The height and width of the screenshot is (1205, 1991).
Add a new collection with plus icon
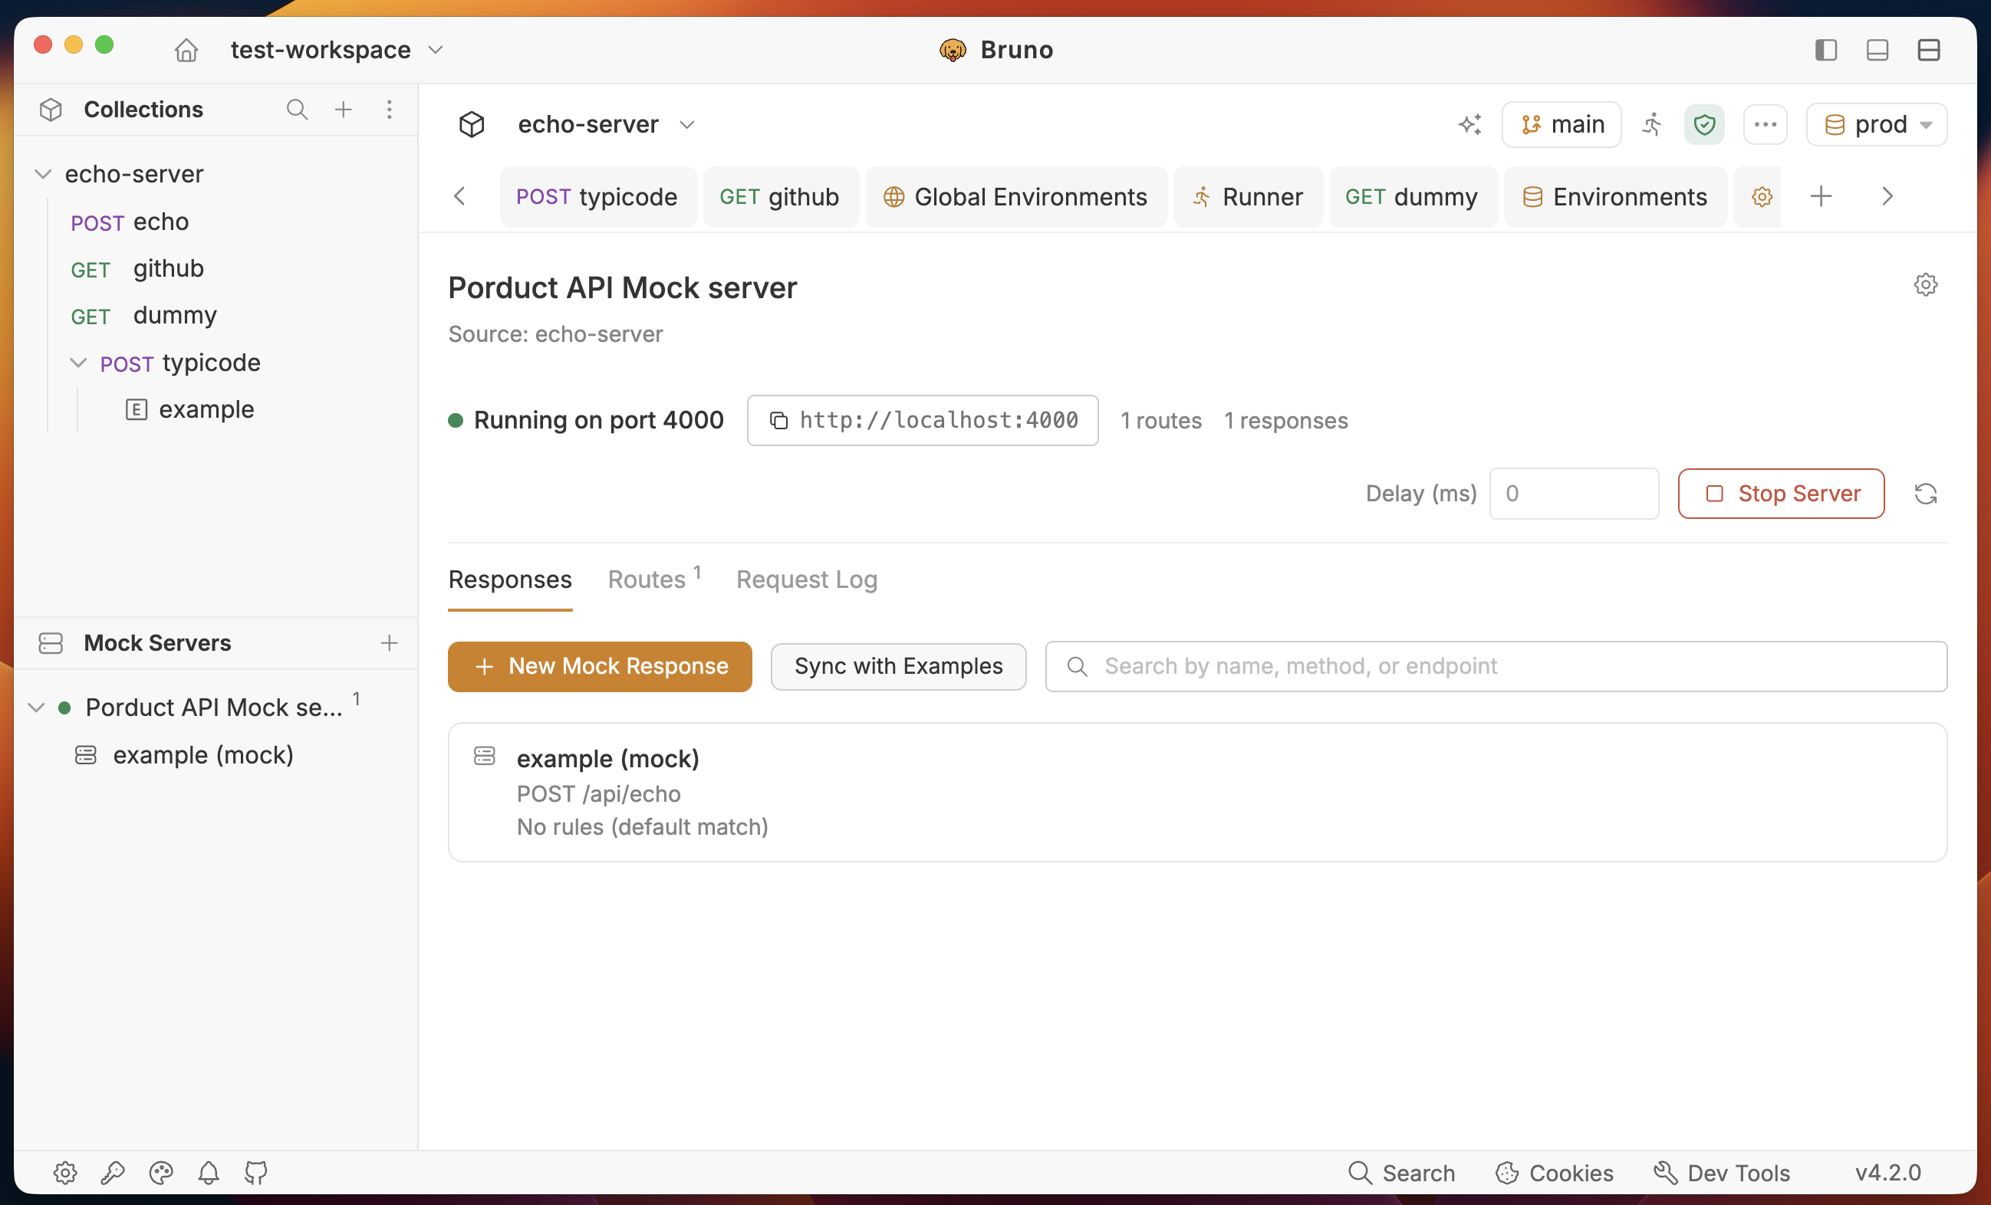pos(344,109)
